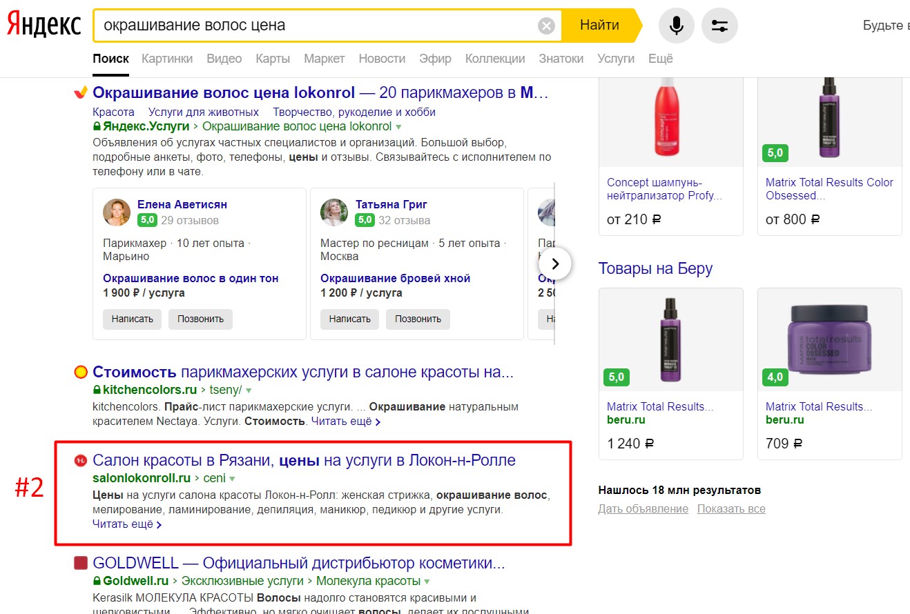Click Позвонить for Татьяна Григ
Screen dimensions: 910x614
[x=418, y=319]
